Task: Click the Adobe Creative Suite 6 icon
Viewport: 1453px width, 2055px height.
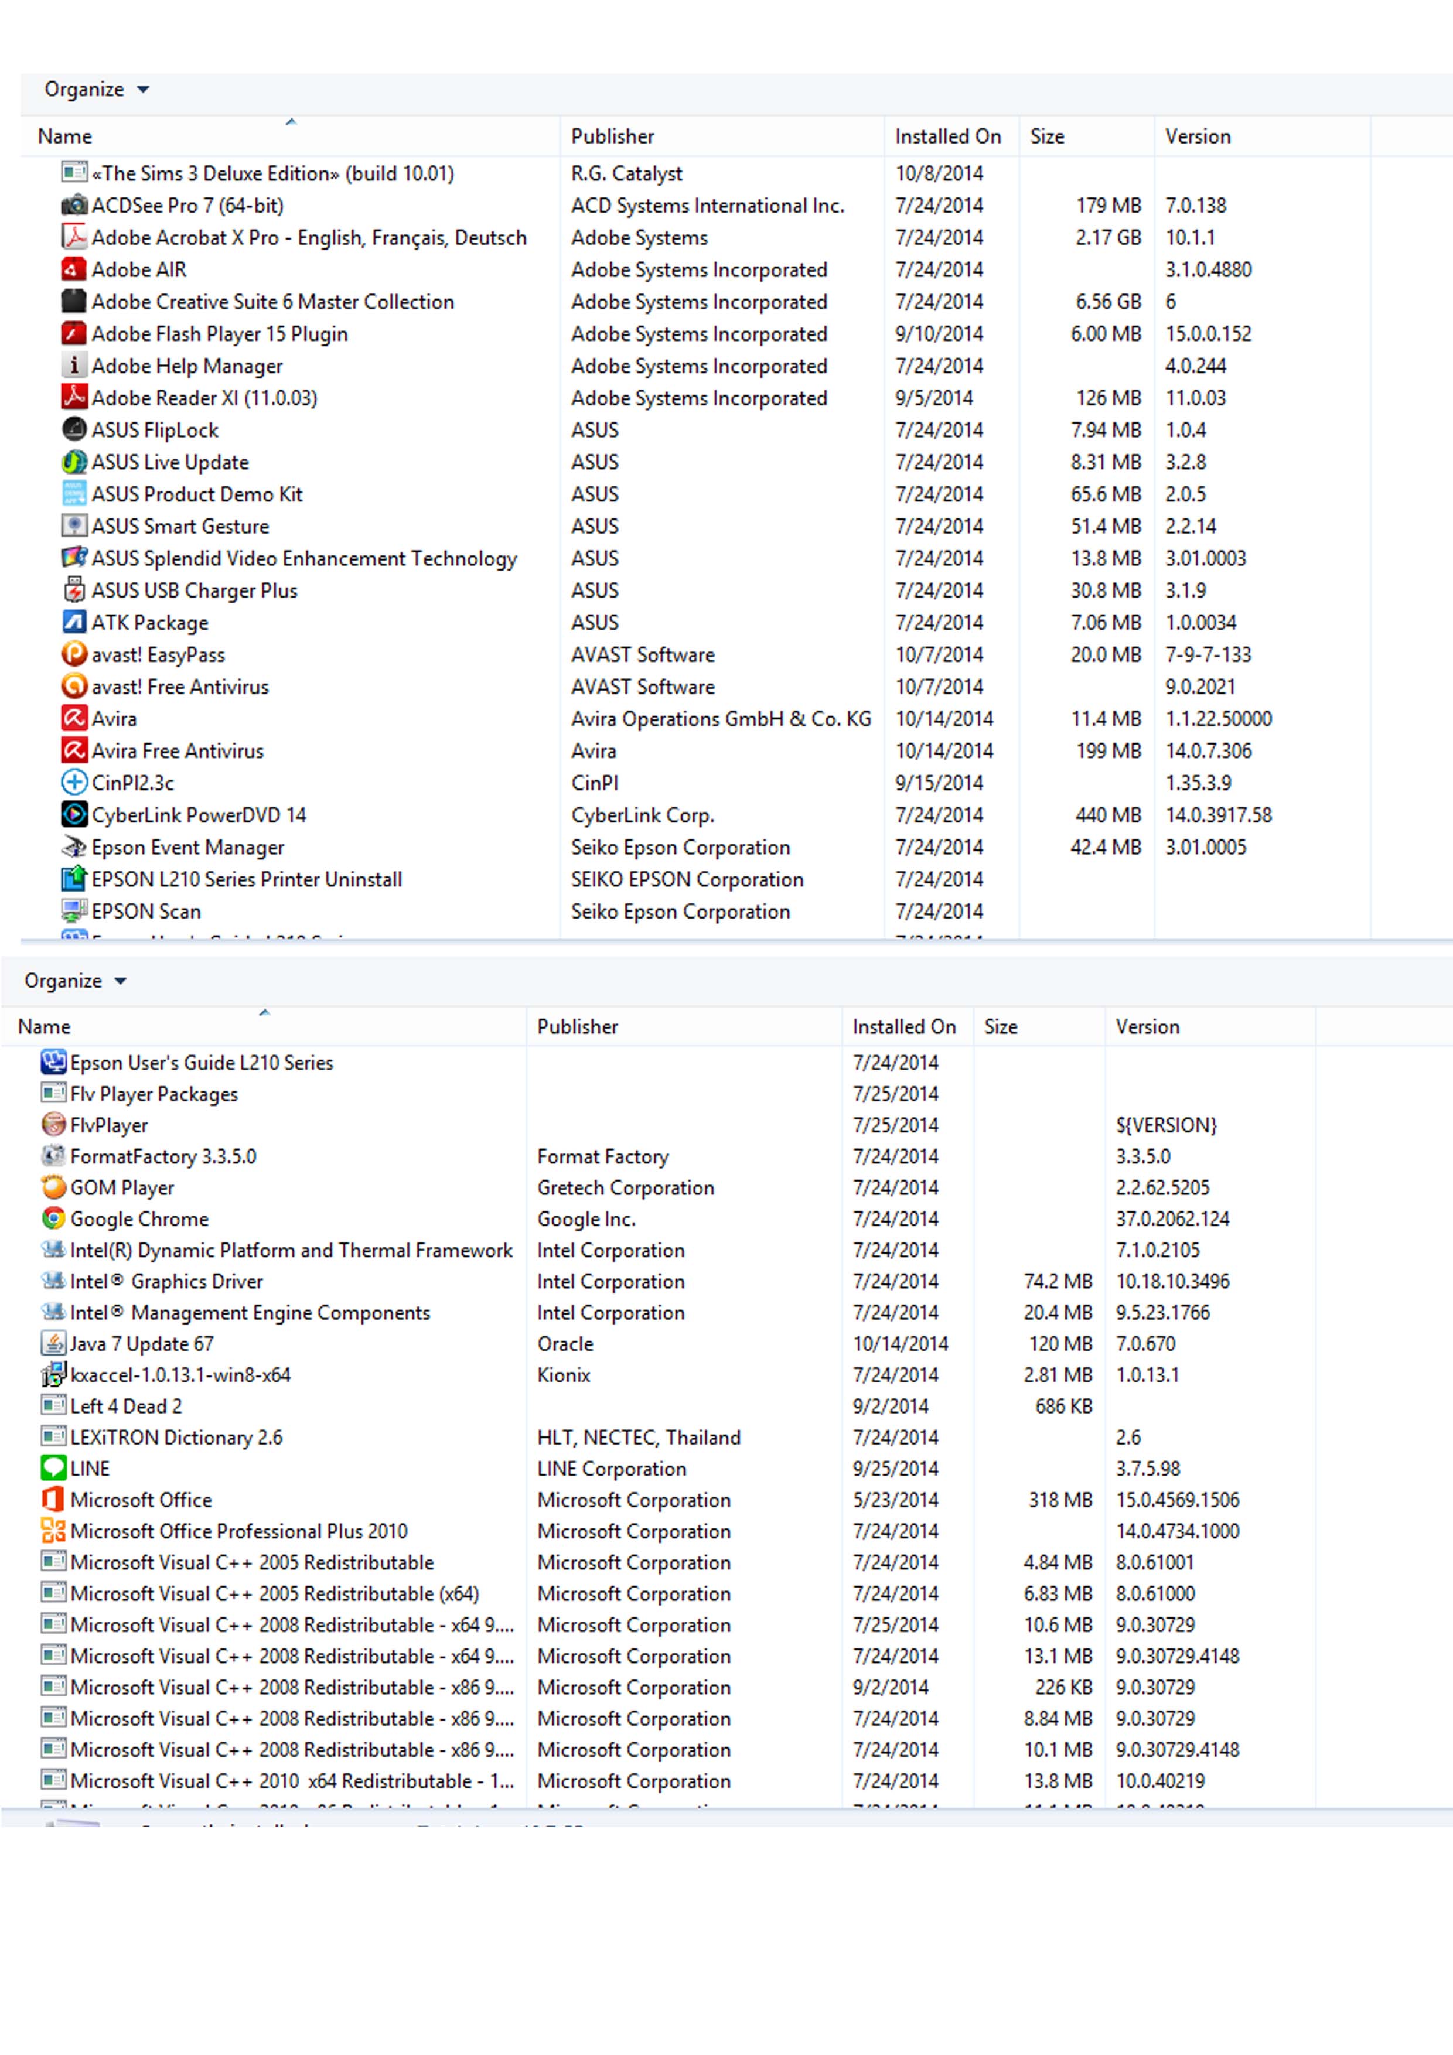Action: (73, 302)
